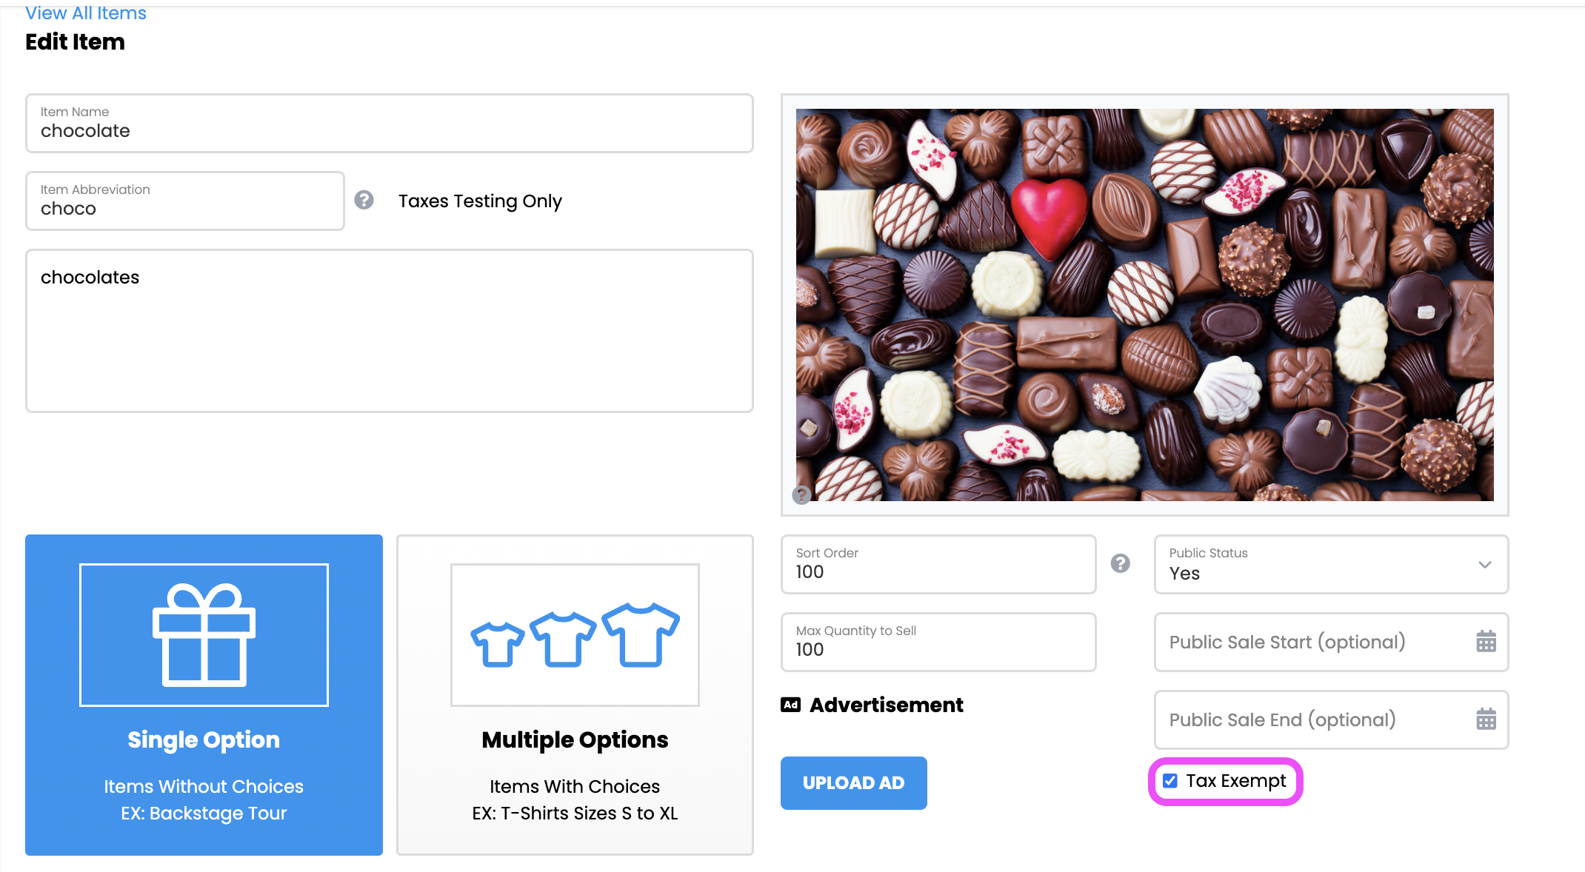Click the Ad icon beside Advertisement heading
This screenshot has height=872, width=1585.
[790, 705]
